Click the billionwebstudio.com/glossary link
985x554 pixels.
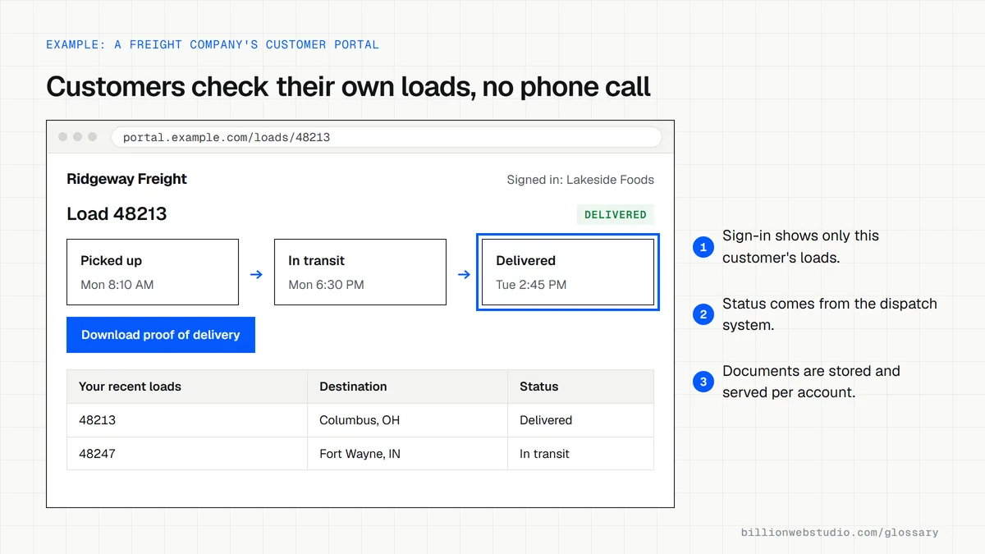(840, 533)
